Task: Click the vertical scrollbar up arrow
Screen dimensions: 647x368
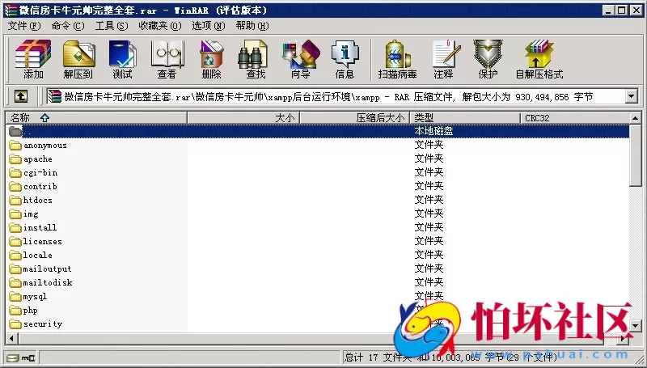Action: pyautogui.click(x=636, y=118)
